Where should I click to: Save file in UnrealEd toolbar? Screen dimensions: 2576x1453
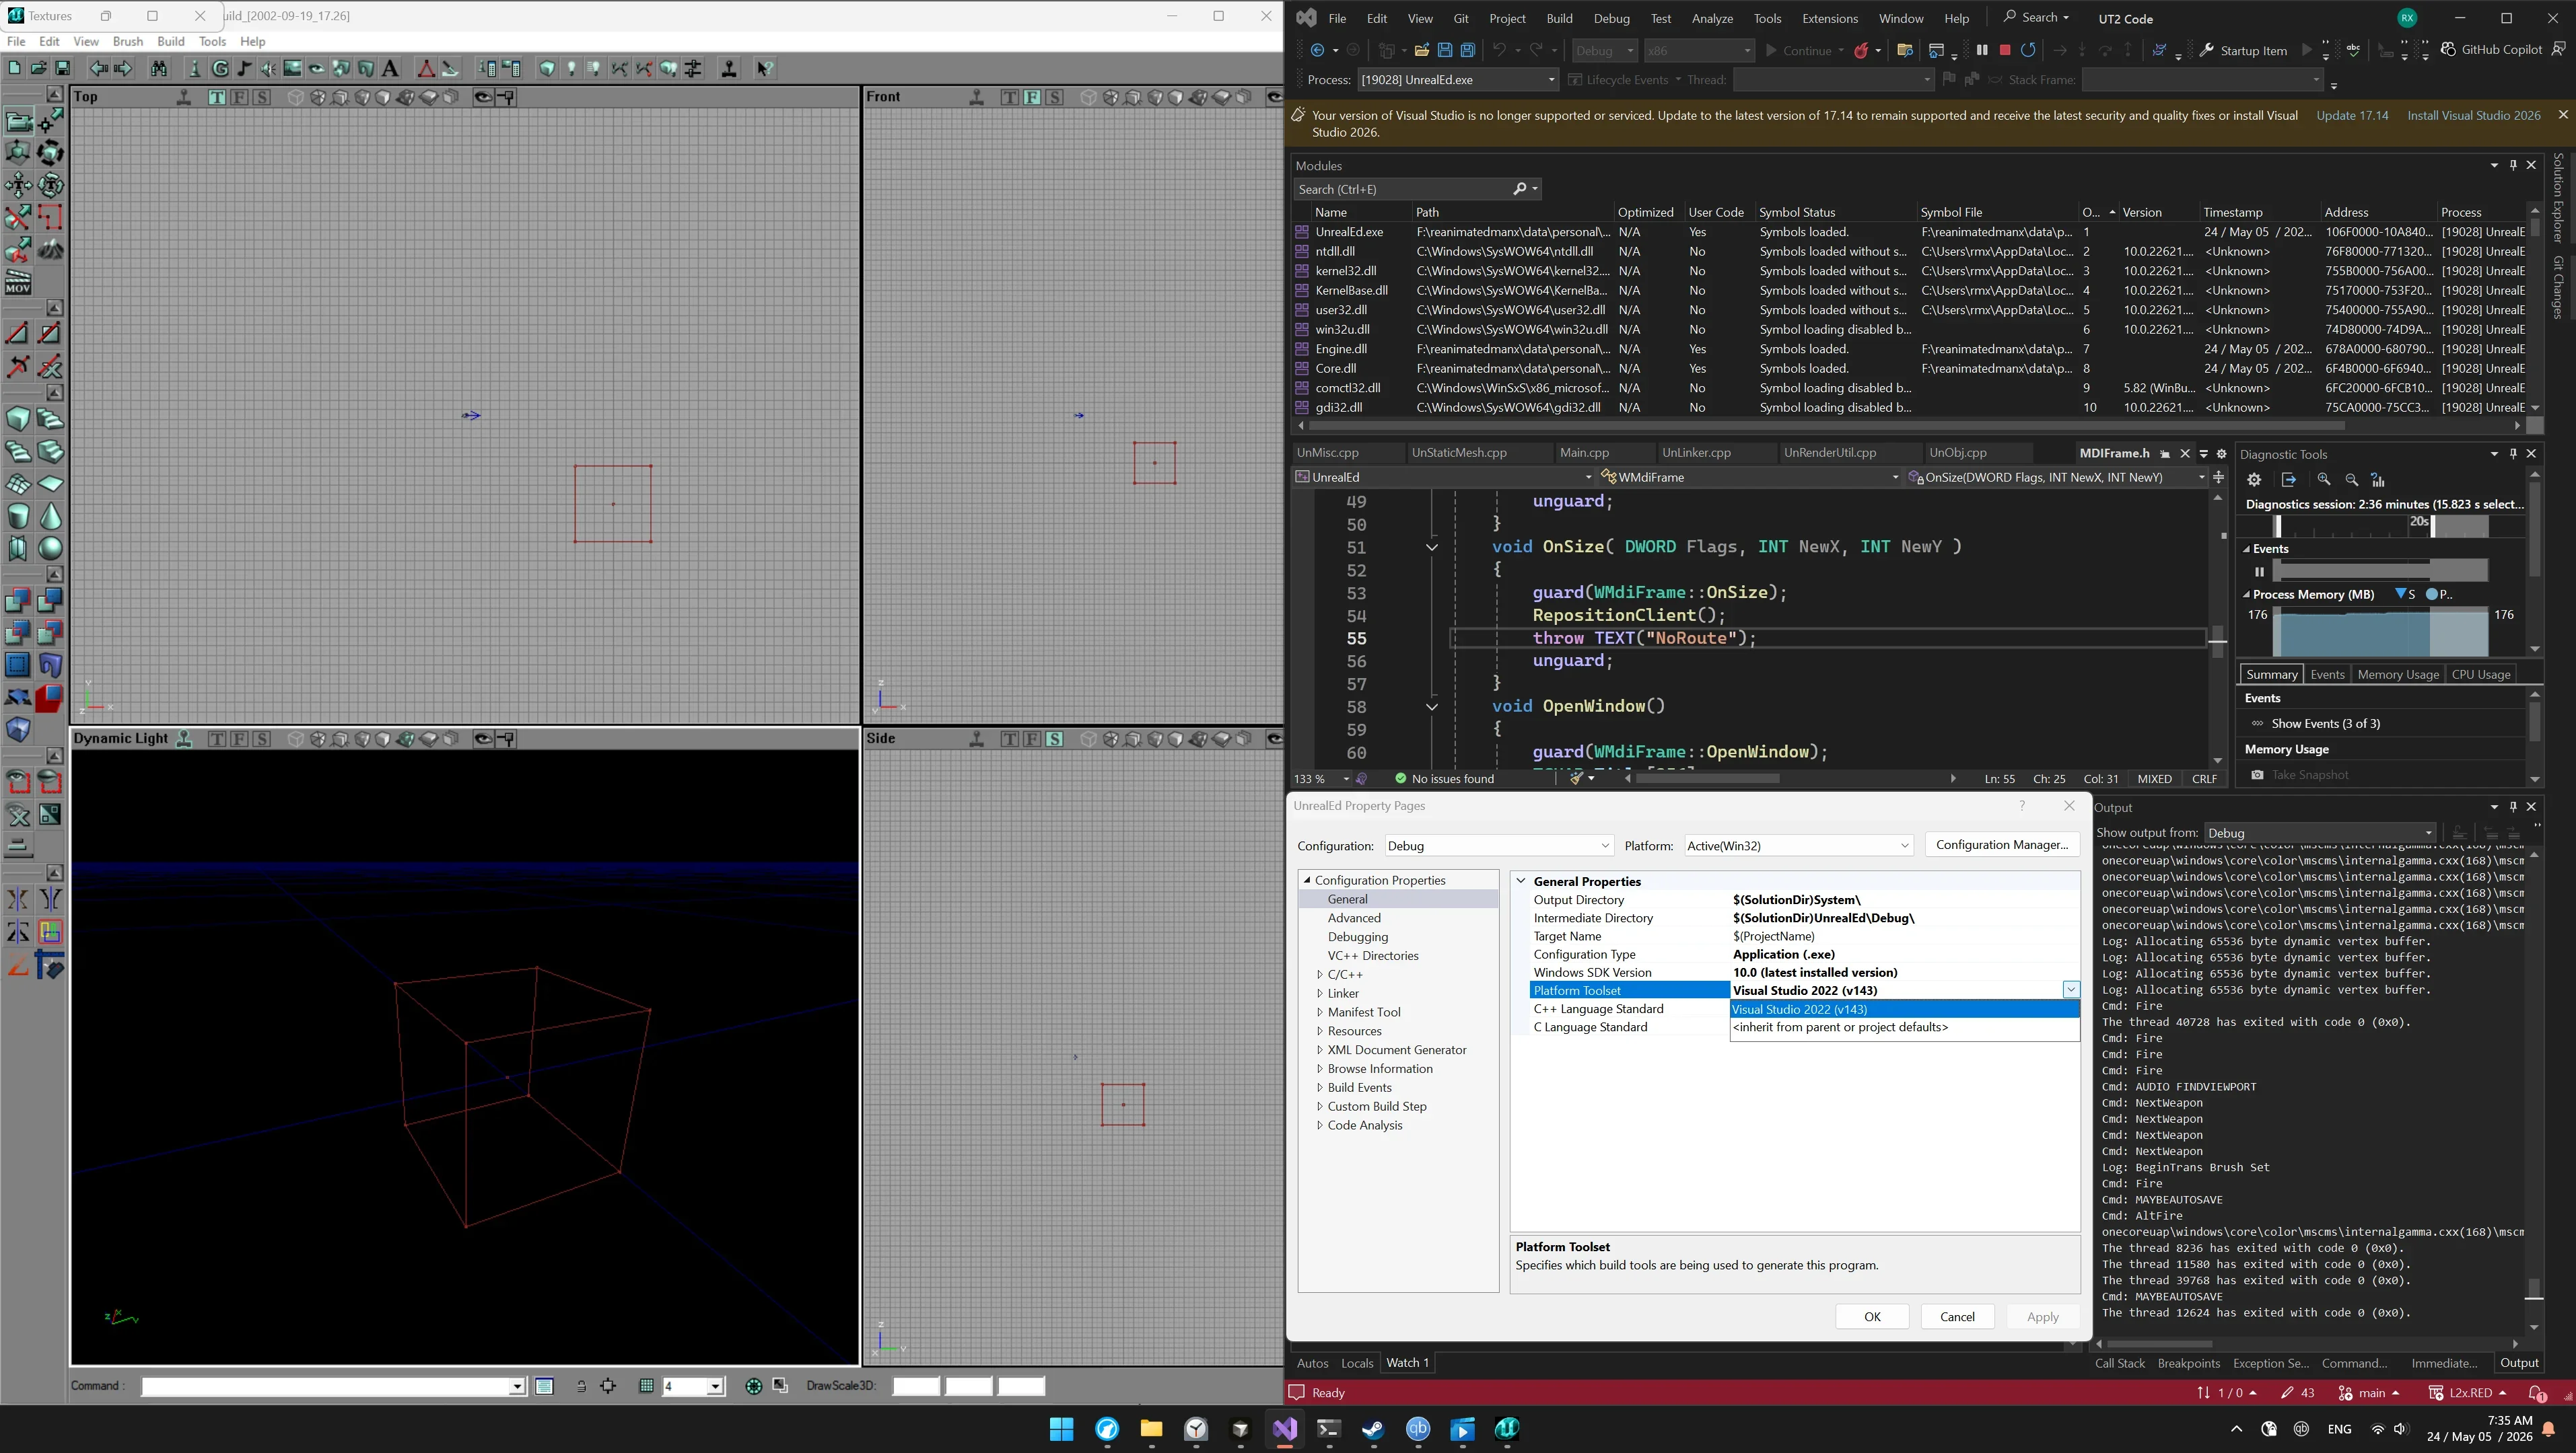pos(62,69)
